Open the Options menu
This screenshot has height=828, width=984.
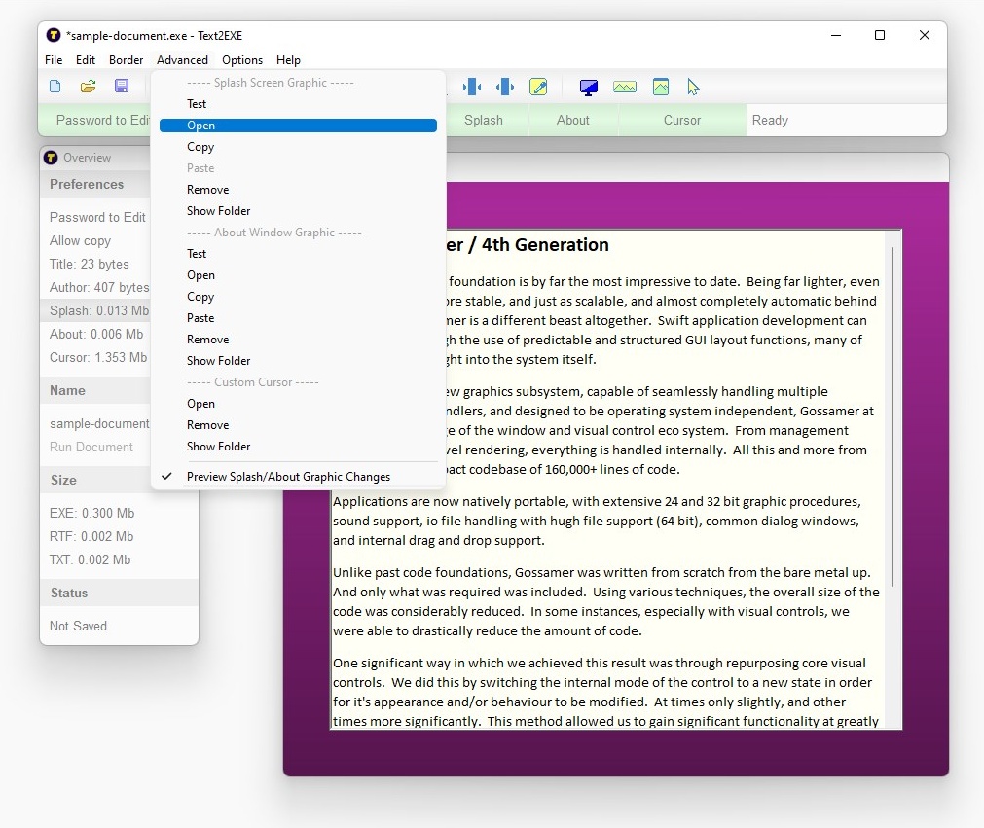[241, 59]
